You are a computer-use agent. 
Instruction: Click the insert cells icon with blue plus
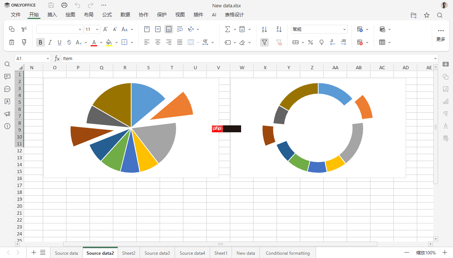click(360, 29)
